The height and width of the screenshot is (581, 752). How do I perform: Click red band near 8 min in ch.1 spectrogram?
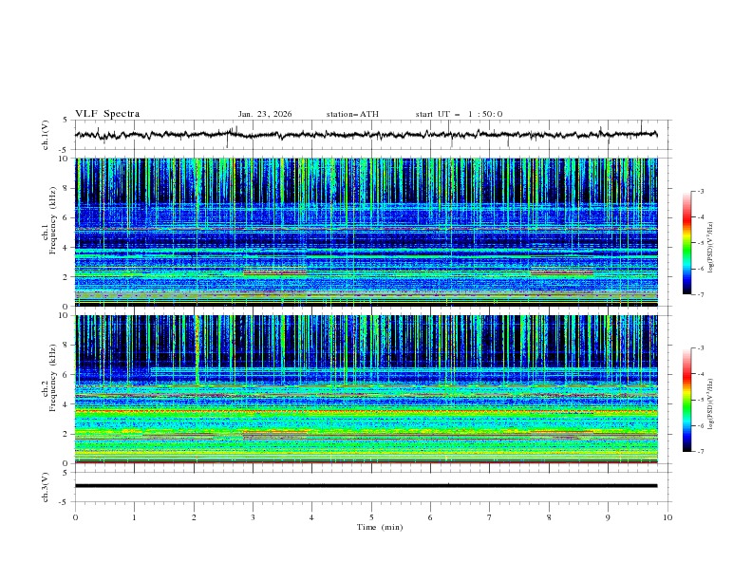pyautogui.click(x=562, y=273)
